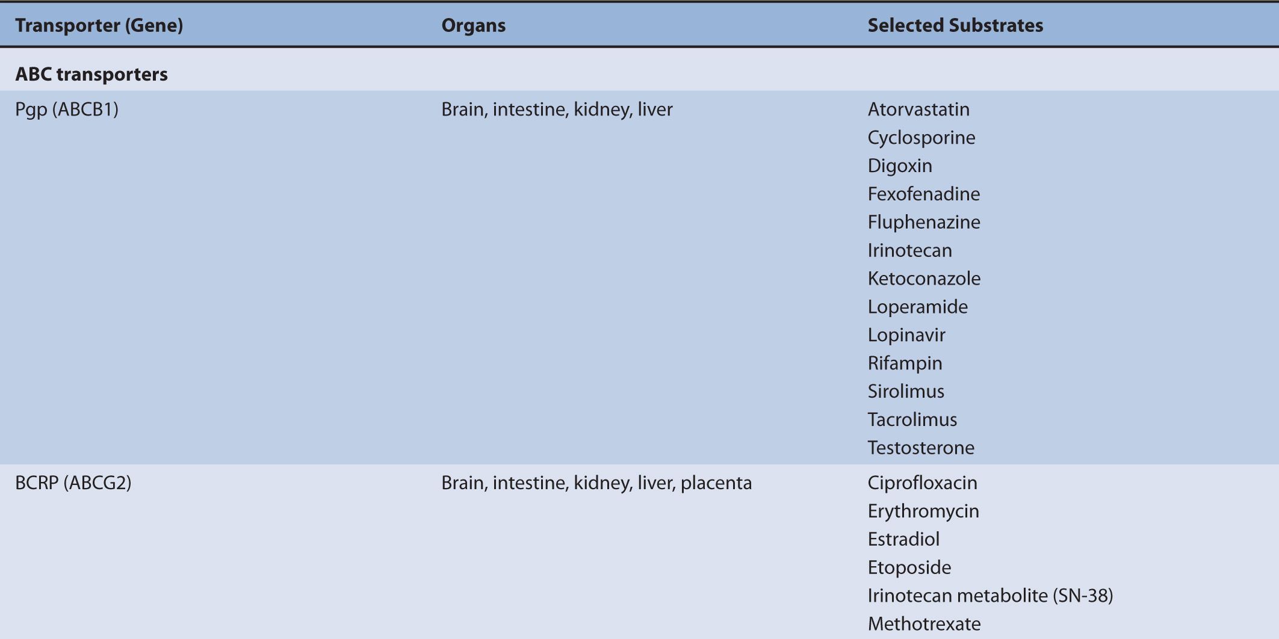Click the "Ciprofloxacin" substrate entry

click(922, 483)
